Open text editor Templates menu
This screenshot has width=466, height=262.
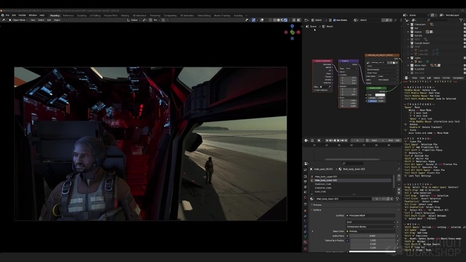tap(458, 78)
